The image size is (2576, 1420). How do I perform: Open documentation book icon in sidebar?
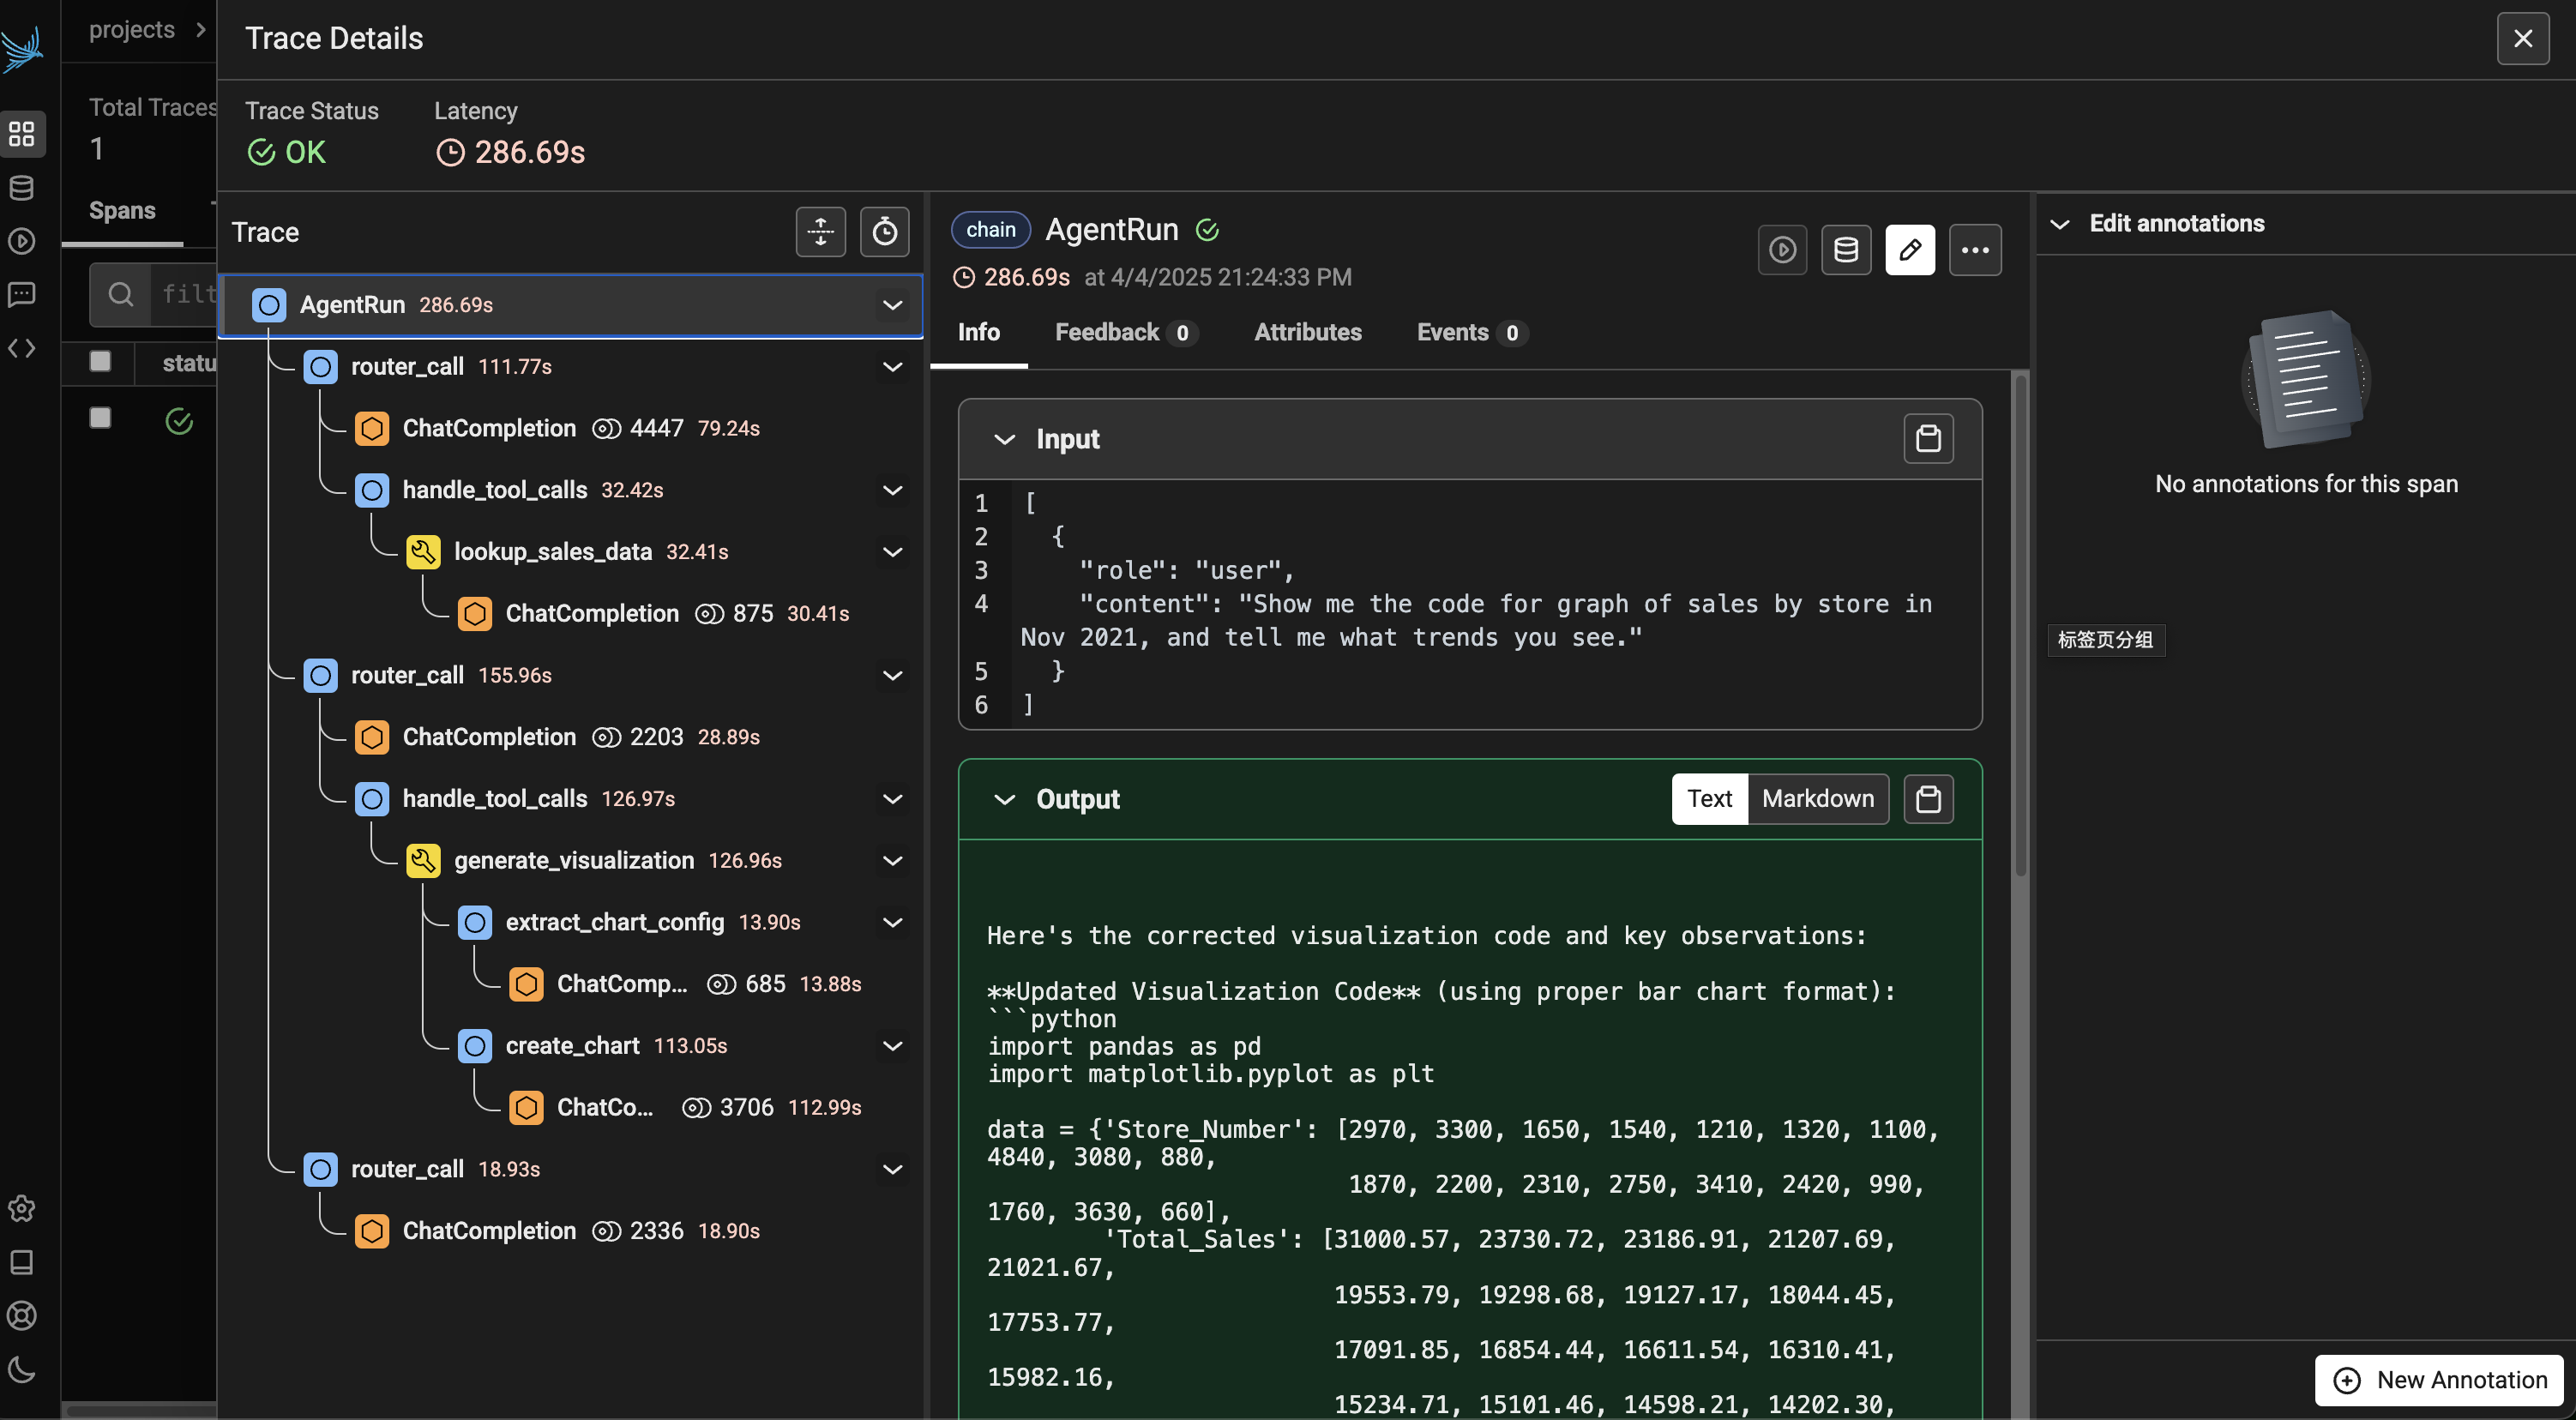22,1262
